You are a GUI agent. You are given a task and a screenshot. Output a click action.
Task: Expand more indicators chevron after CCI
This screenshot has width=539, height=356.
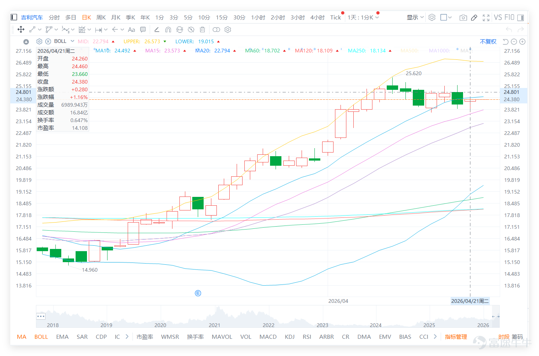tap(435, 337)
